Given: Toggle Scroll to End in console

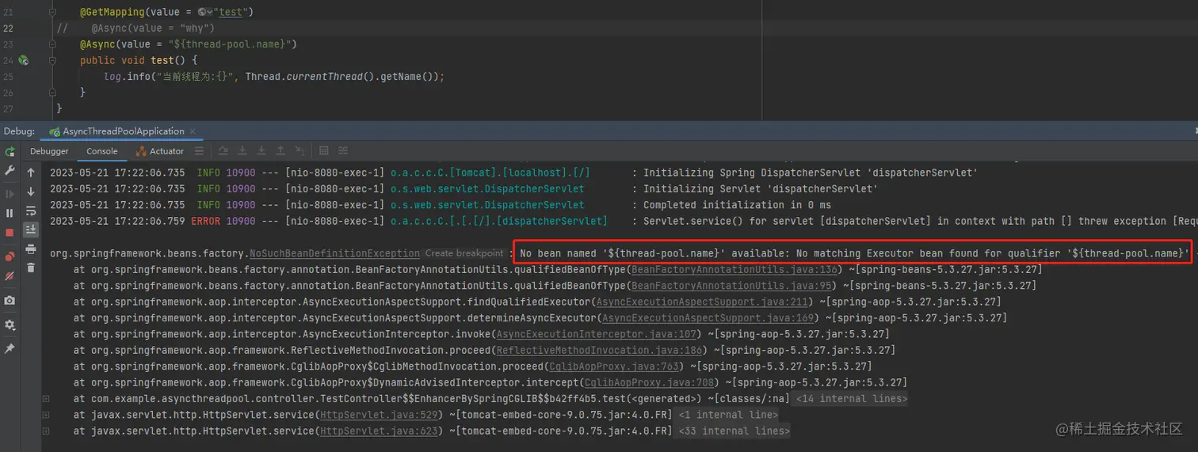Looking at the screenshot, I should [31, 230].
